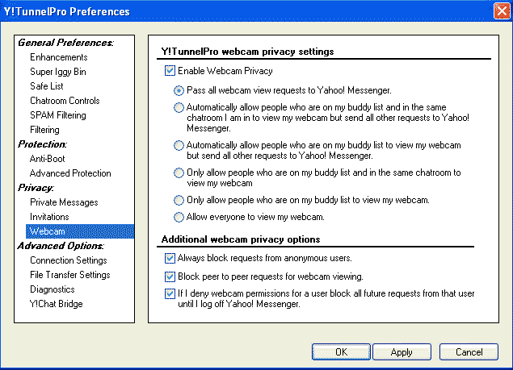The image size is (513, 370).
Task: Click the OK button
Action: pos(341,351)
